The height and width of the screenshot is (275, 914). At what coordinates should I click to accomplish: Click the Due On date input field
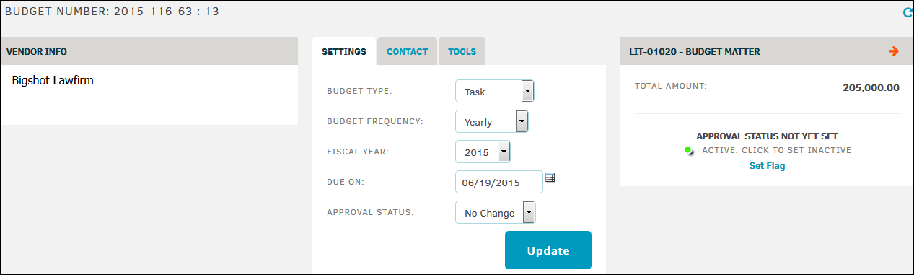click(498, 183)
